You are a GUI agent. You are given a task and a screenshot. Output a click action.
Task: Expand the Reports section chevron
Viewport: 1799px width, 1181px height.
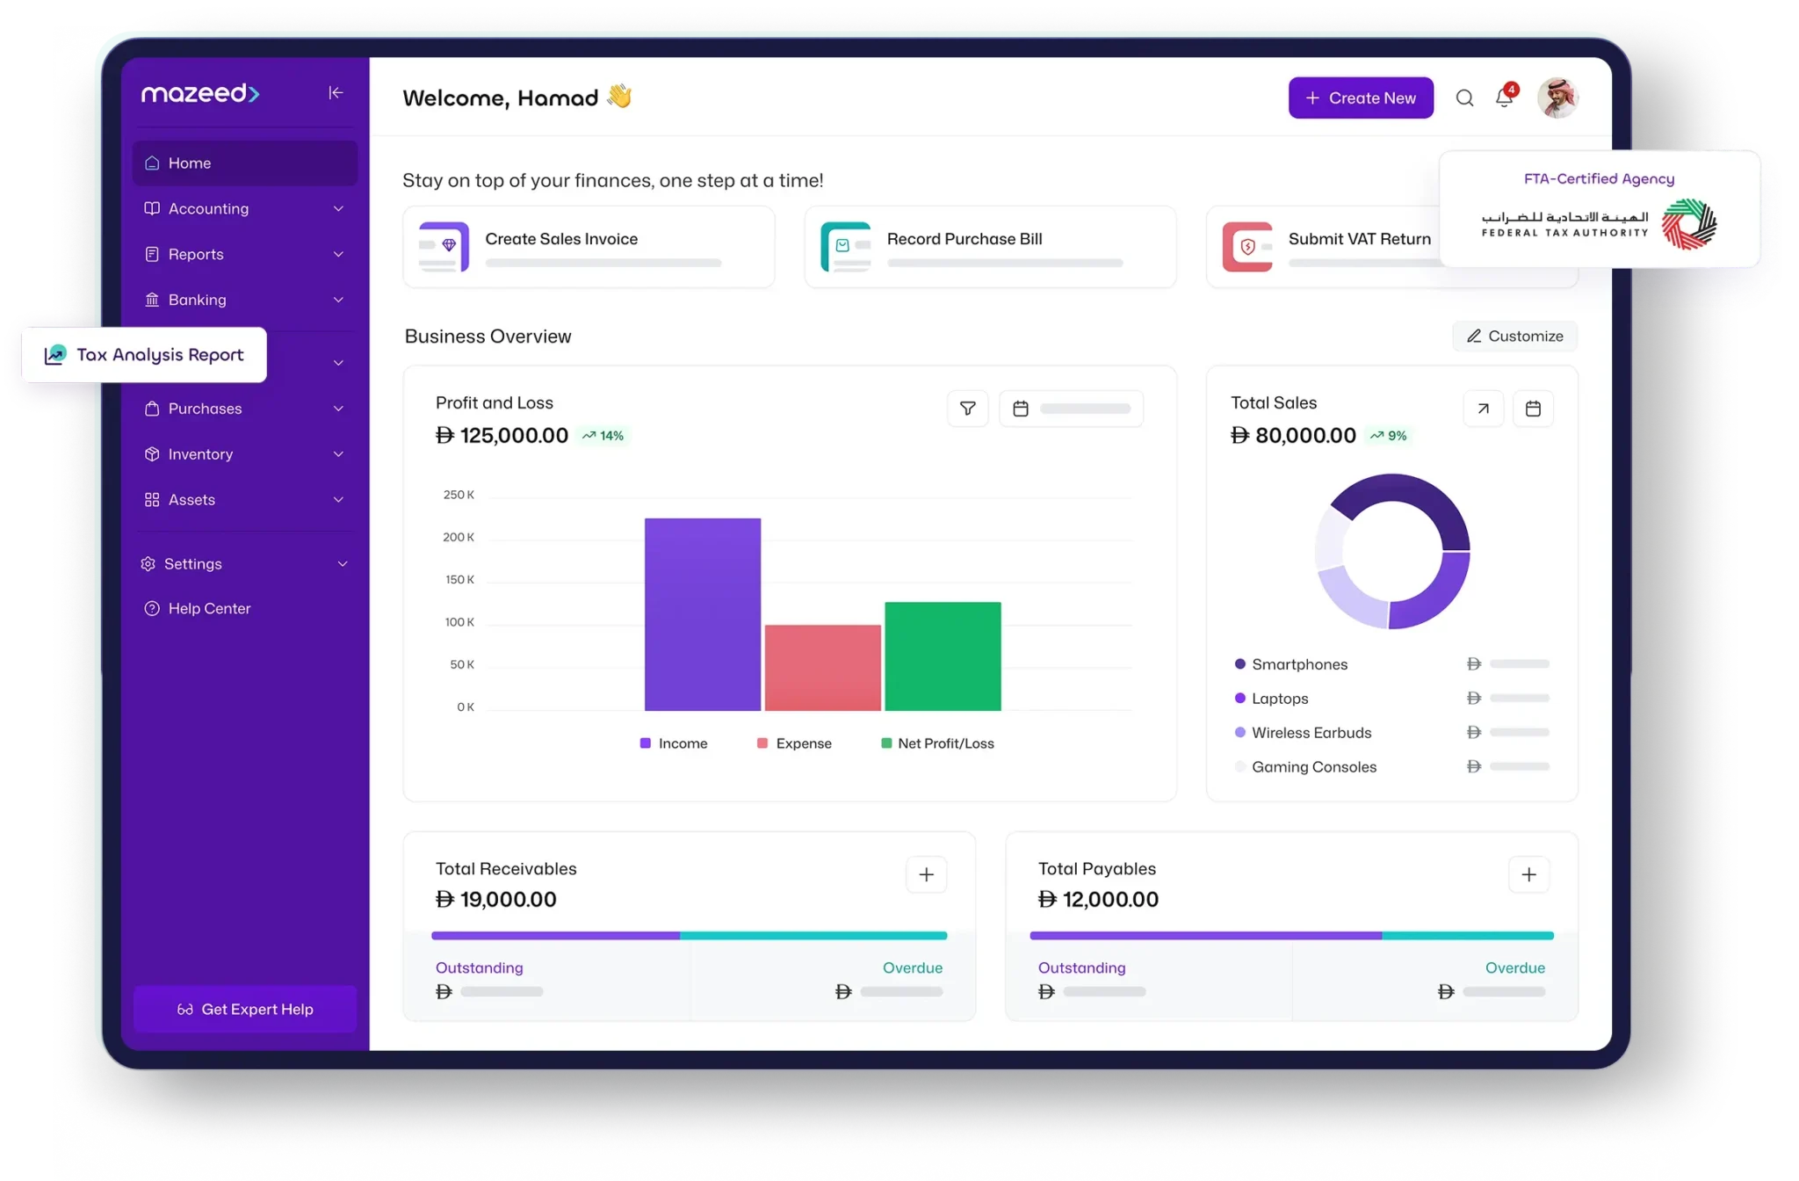(338, 254)
